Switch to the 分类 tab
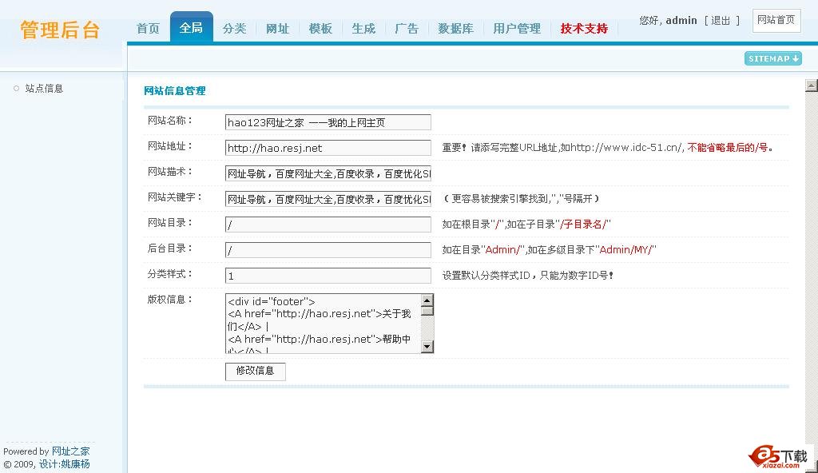This screenshot has height=473, width=818. (234, 29)
